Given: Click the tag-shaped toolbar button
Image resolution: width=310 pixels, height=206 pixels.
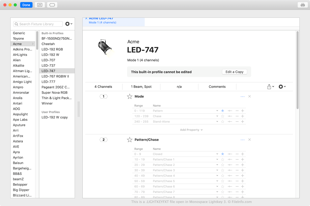Looking at the screenshot, I should pyautogui.click(x=52, y=5).
